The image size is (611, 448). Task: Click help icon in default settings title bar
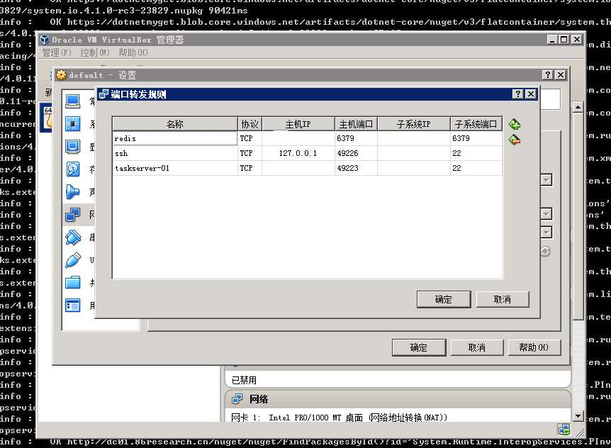(548, 75)
